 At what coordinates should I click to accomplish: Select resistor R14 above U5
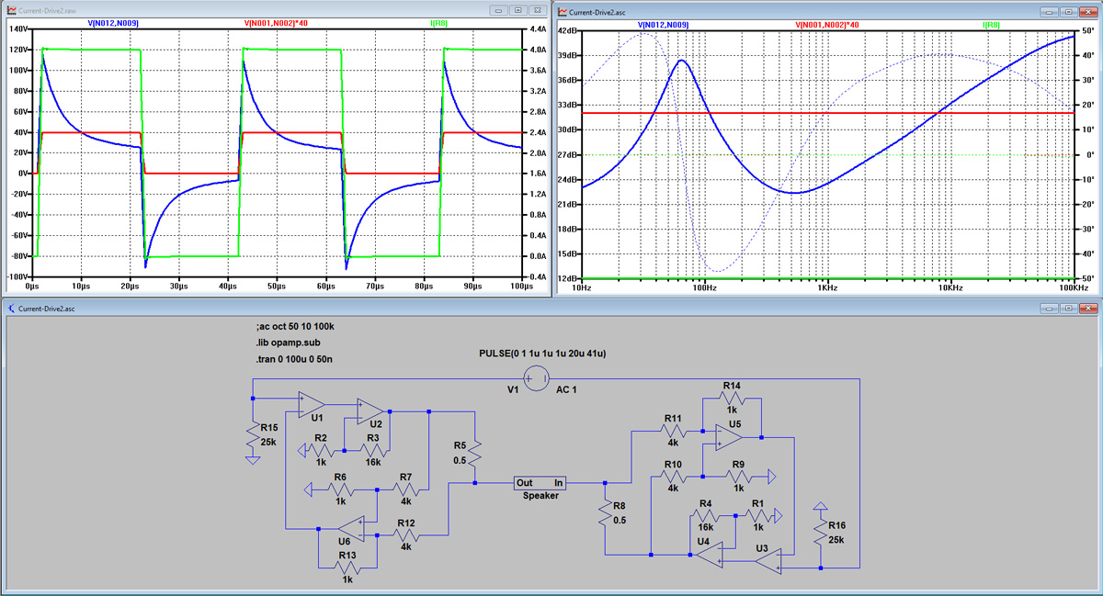[x=731, y=399]
